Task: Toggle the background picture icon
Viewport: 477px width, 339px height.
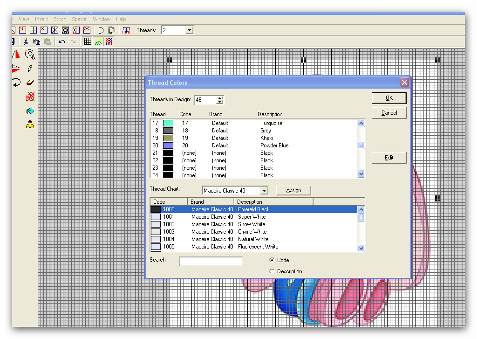Action: [98, 42]
